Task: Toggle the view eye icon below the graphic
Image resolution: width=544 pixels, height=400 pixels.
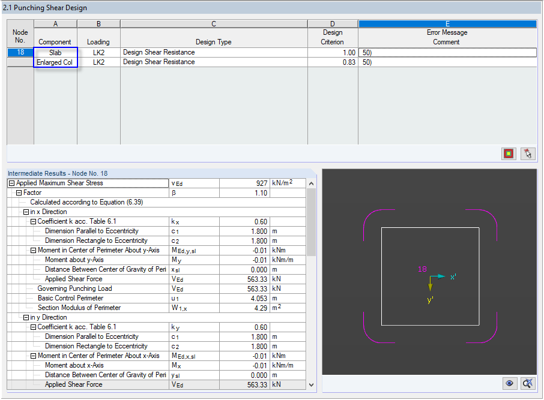Action: 509,383
